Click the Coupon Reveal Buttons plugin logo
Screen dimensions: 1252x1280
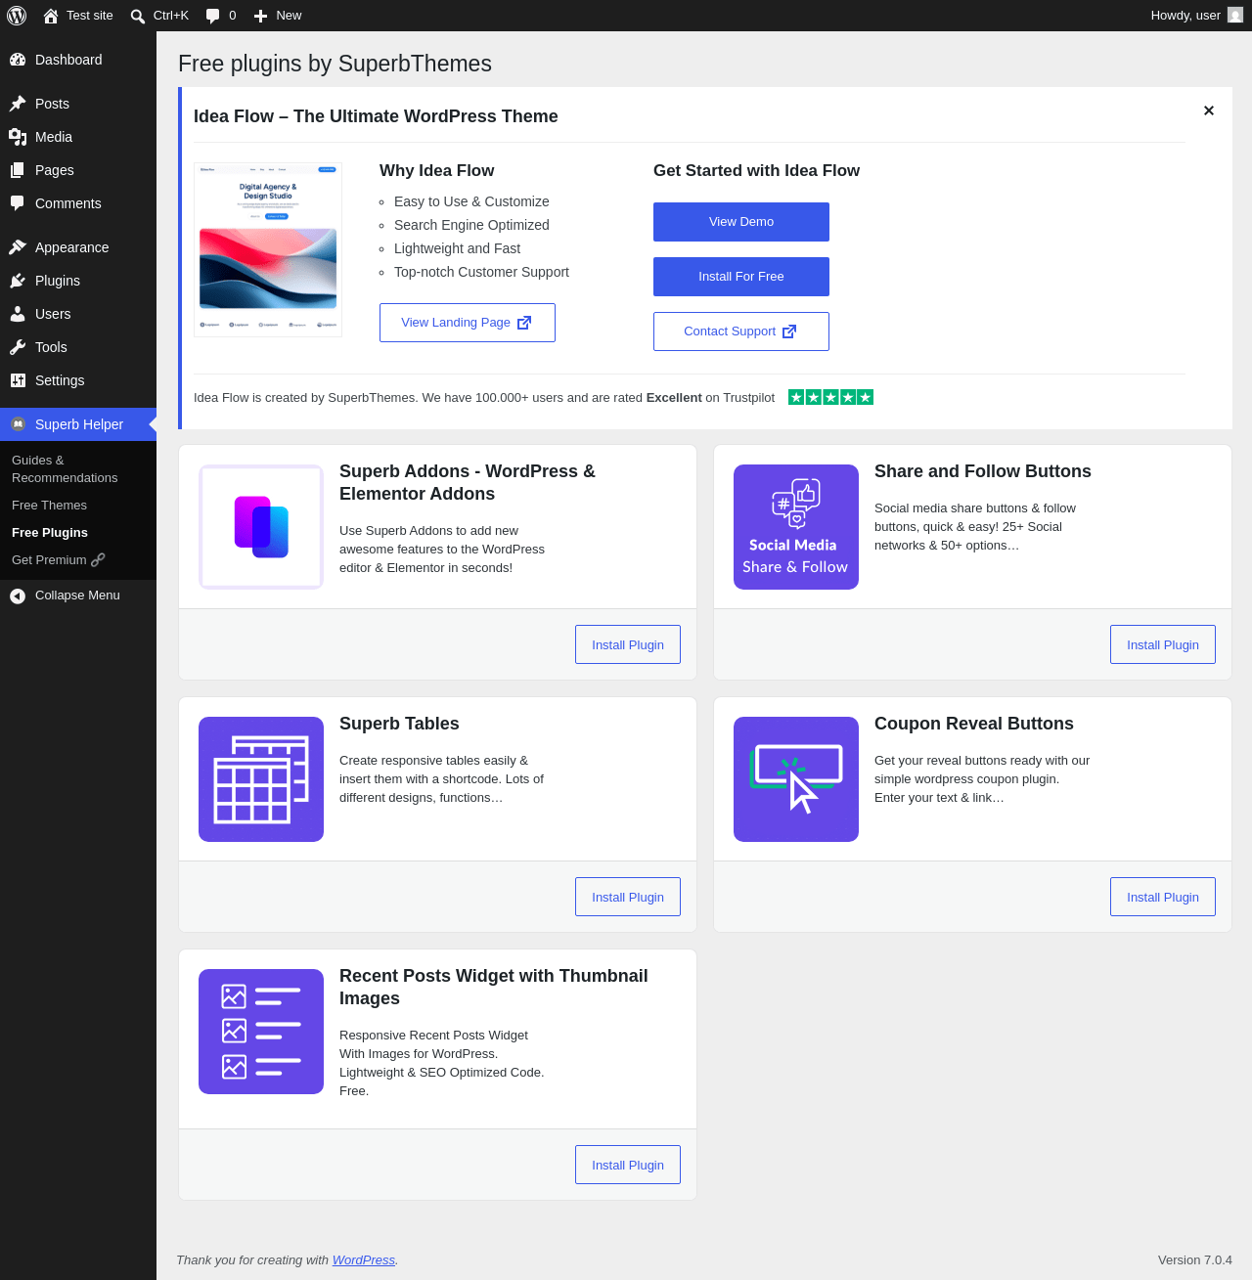click(x=796, y=779)
